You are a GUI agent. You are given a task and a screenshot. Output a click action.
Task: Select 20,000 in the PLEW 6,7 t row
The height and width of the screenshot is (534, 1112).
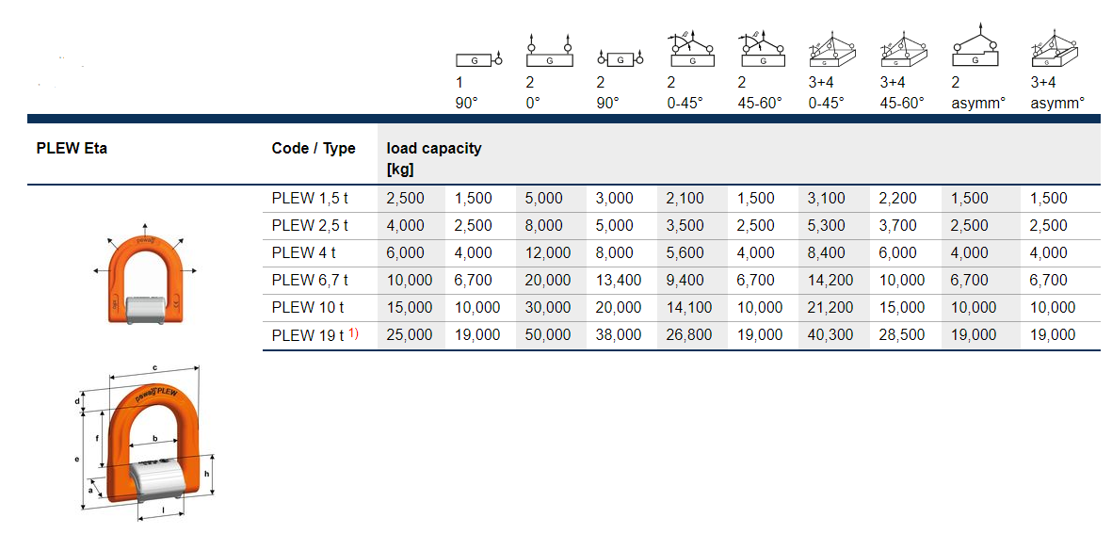pyautogui.click(x=547, y=280)
